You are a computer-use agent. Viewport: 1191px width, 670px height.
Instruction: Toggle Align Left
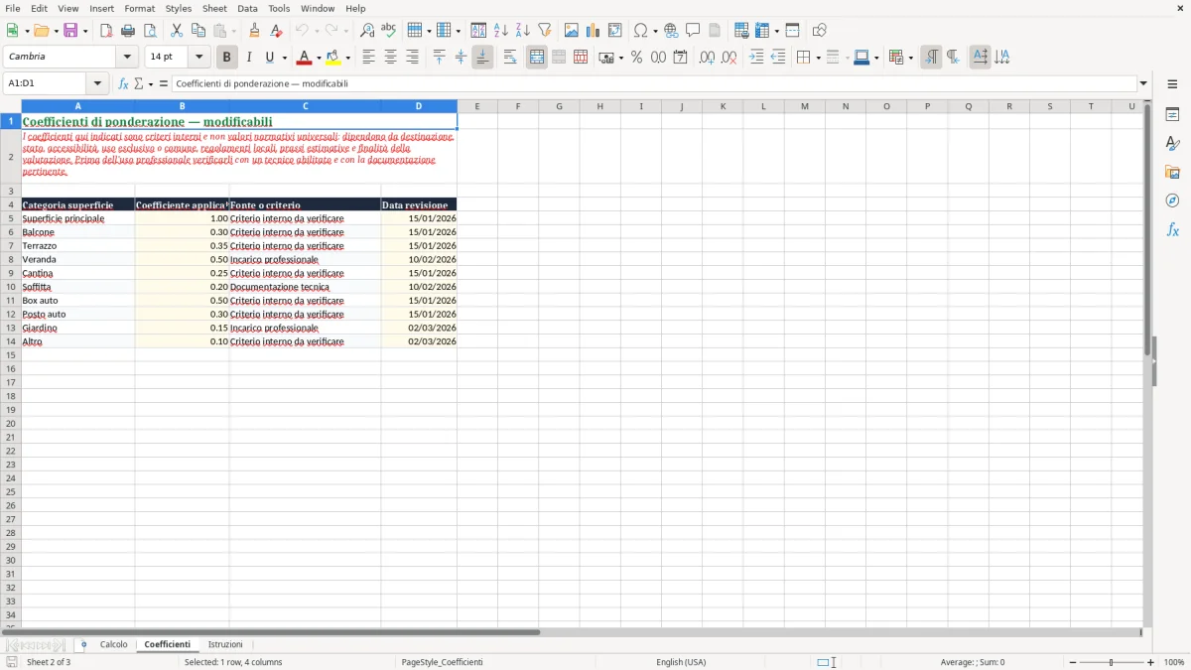coord(369,58)
